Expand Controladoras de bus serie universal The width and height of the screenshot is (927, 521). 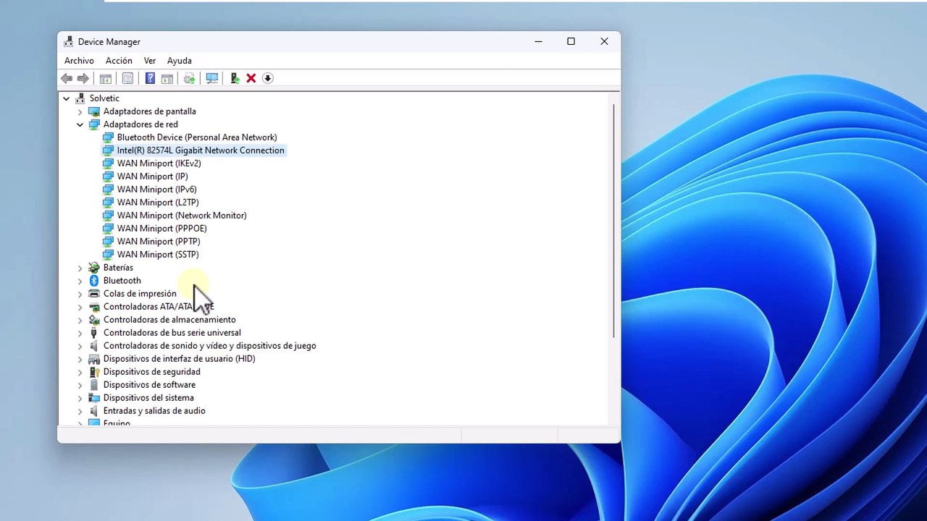click(80, 333)
